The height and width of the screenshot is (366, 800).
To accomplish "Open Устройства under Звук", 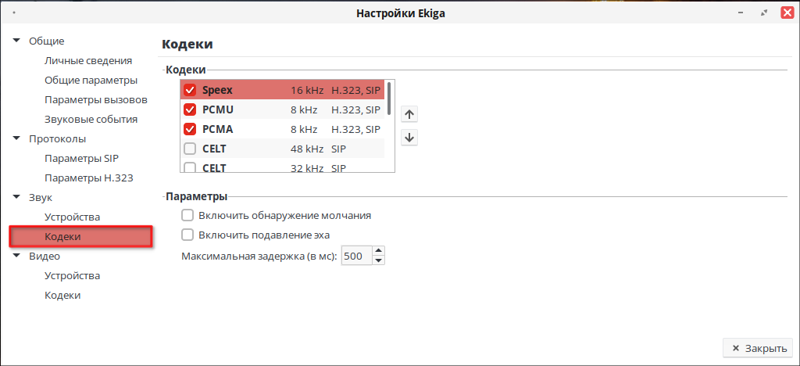I will (72, 217).
